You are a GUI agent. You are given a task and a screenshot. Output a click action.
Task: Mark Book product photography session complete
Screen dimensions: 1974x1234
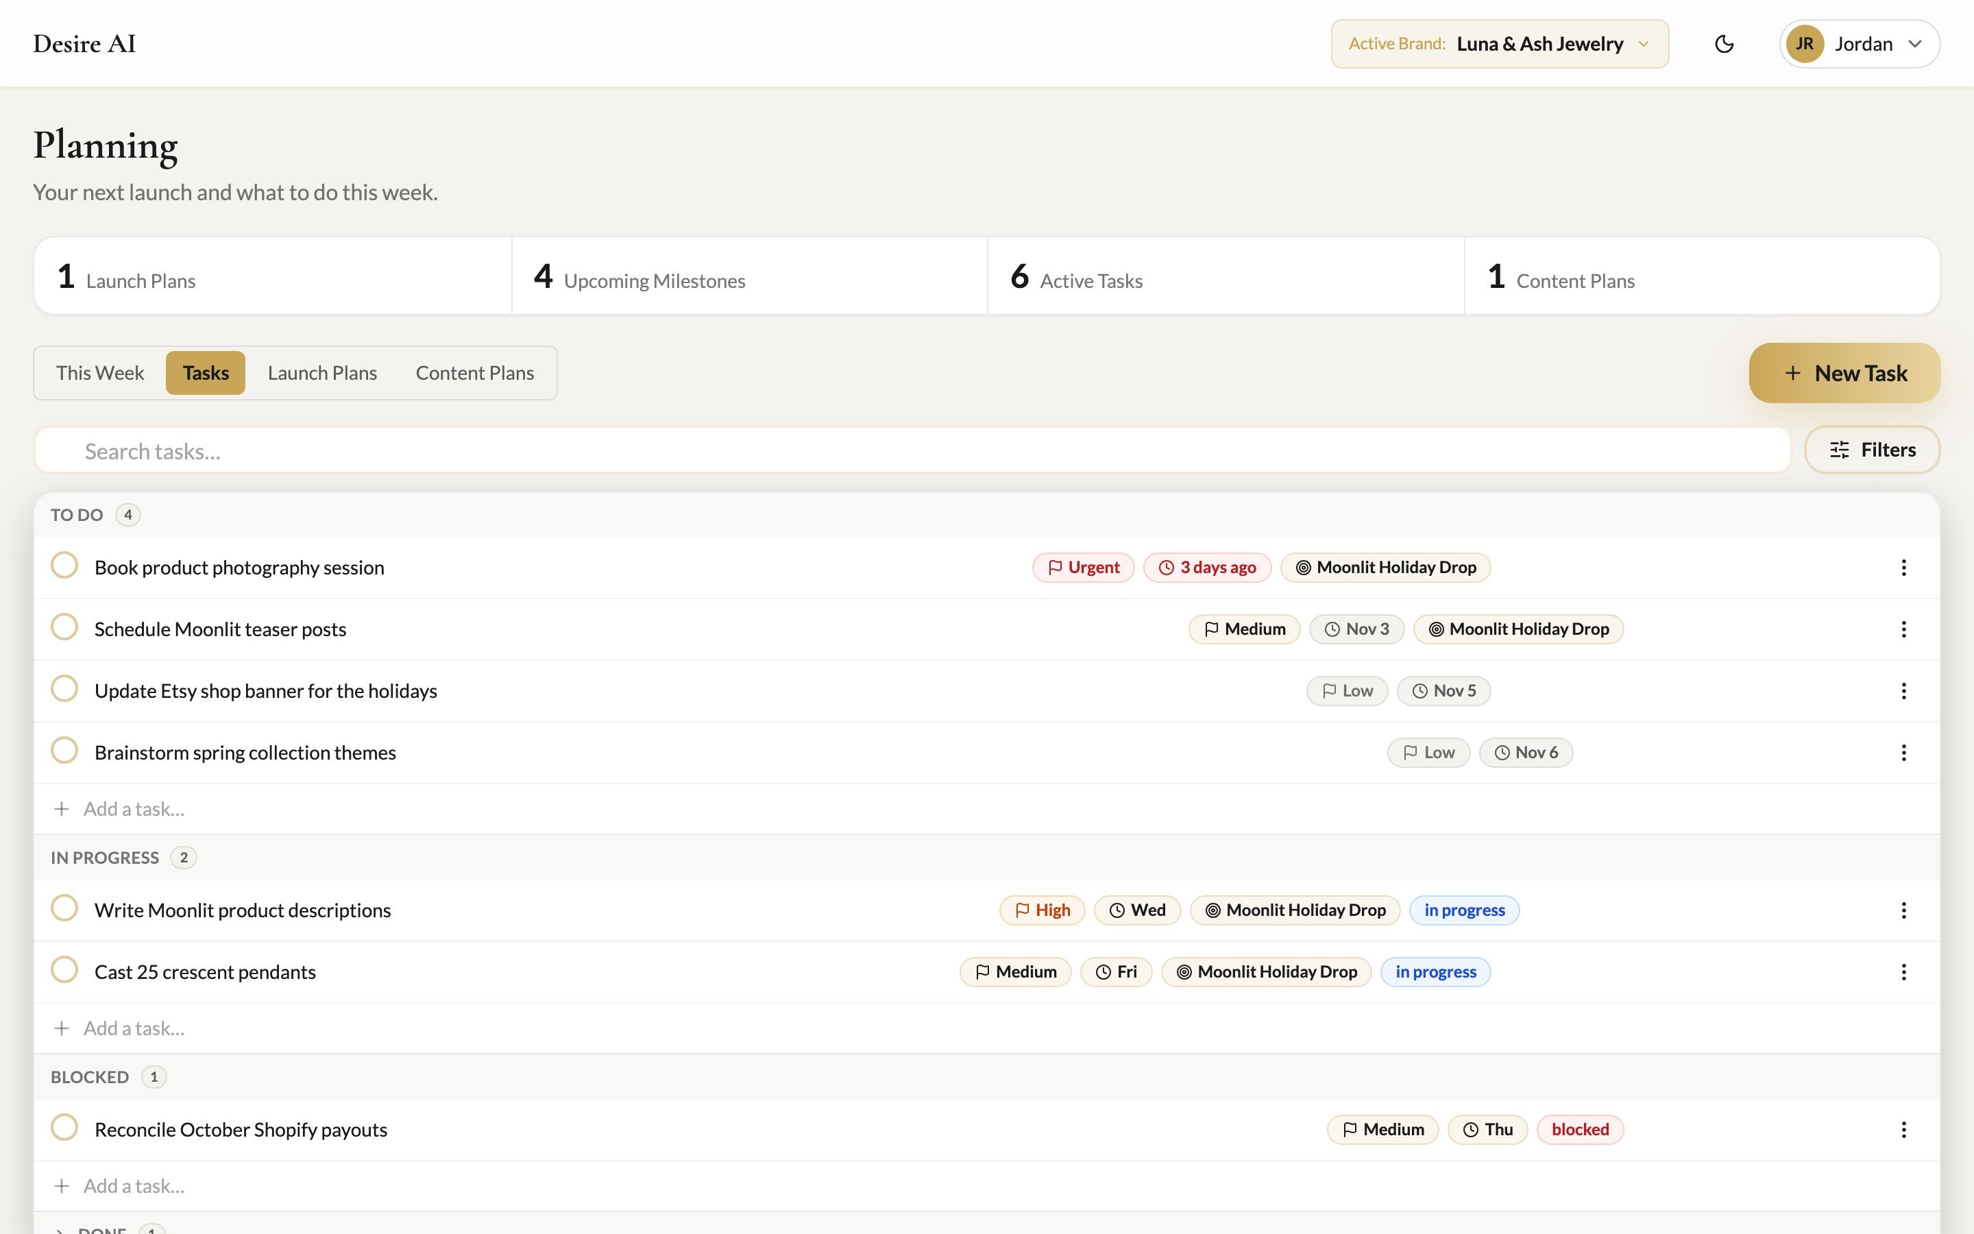64,566
